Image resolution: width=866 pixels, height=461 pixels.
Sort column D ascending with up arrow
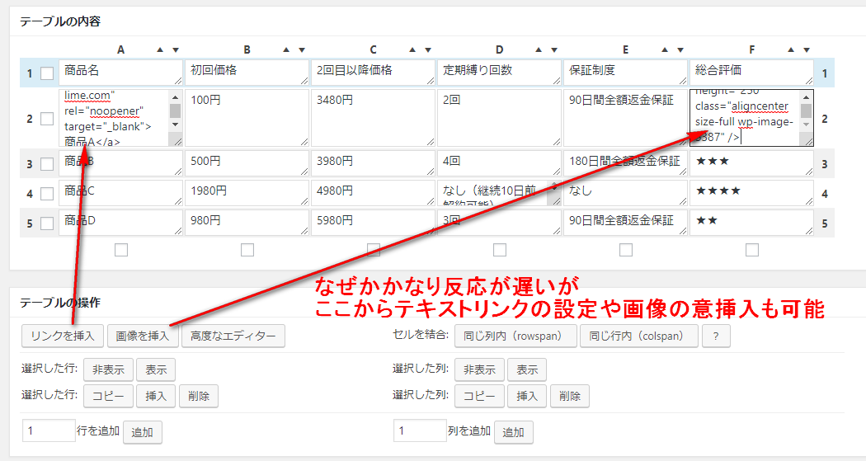[x=539, y=49]
